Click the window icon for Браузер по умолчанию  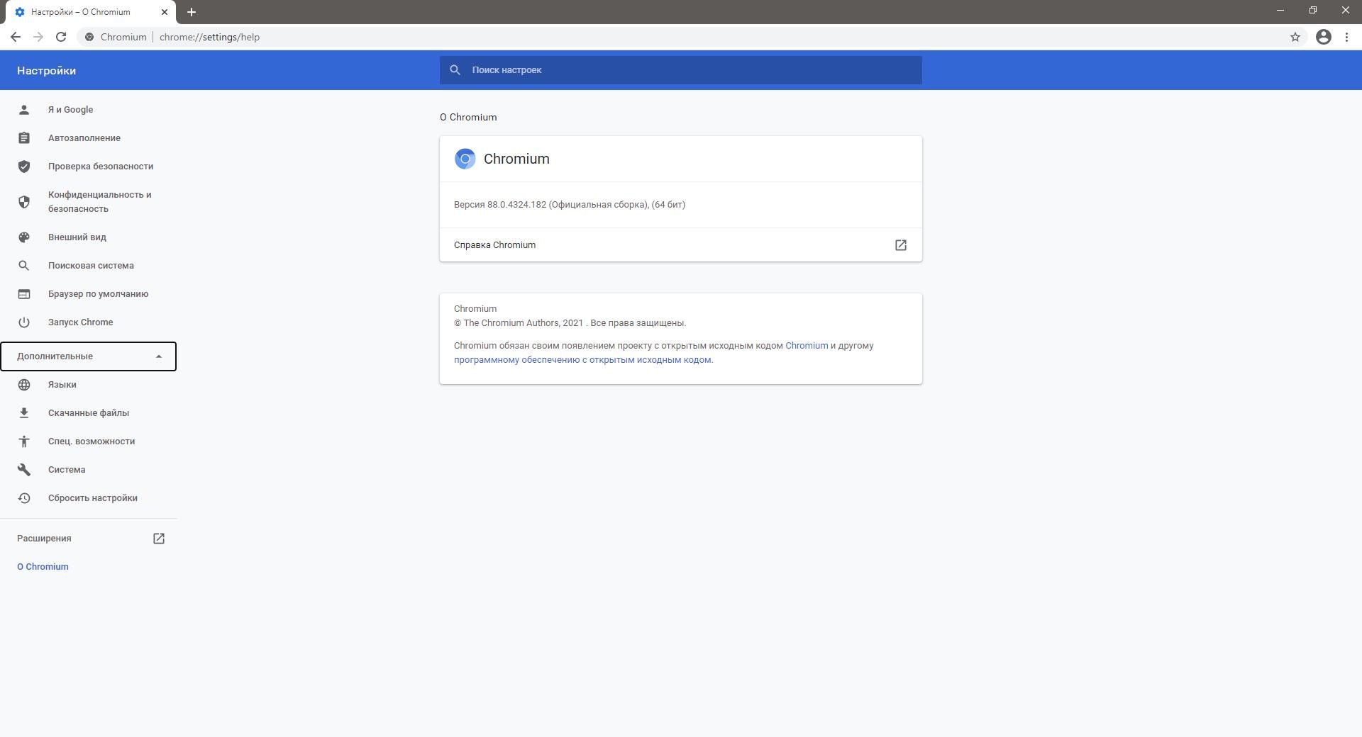(x=24, y=293)
